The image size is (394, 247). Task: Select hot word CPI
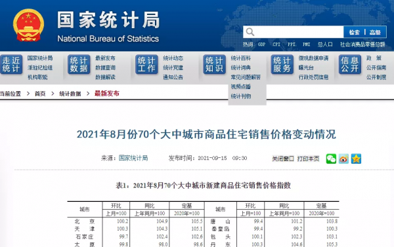click(x=276, y=45)
